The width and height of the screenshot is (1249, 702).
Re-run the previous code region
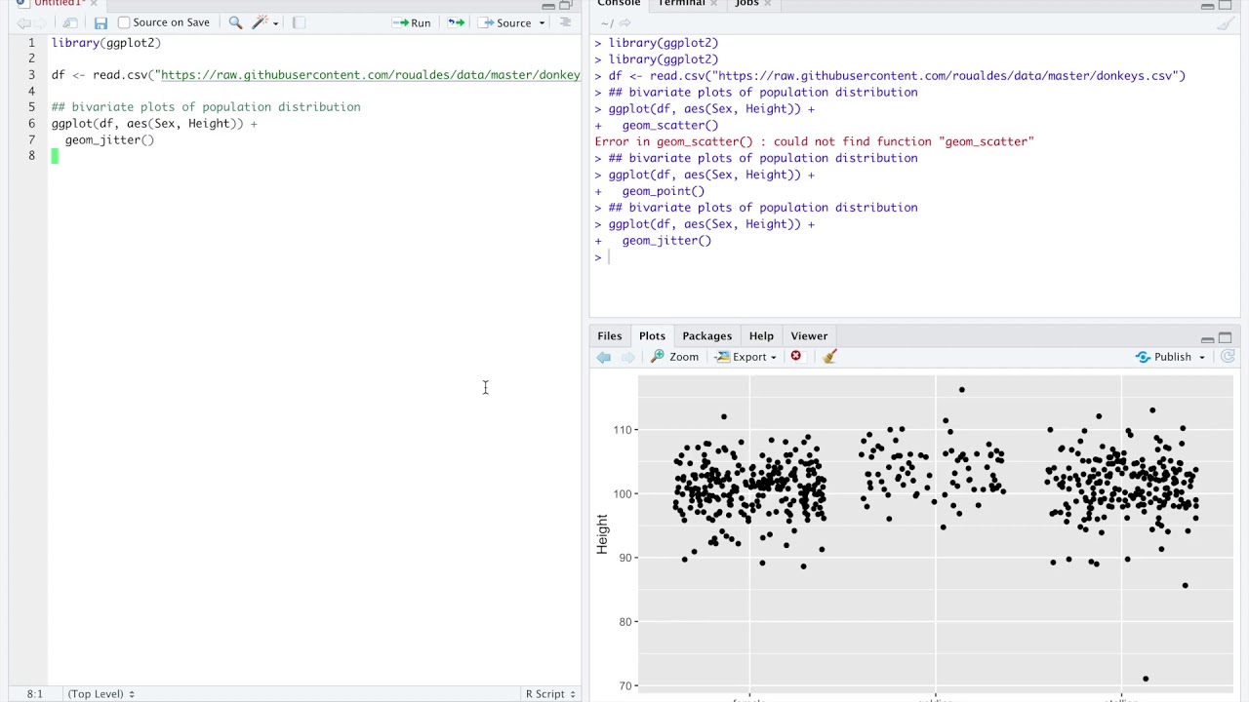(x=456, y=22)
